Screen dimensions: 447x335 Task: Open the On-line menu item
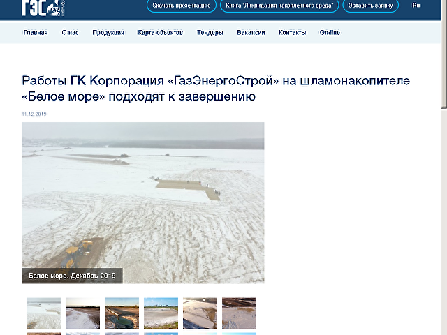point(330,33)
